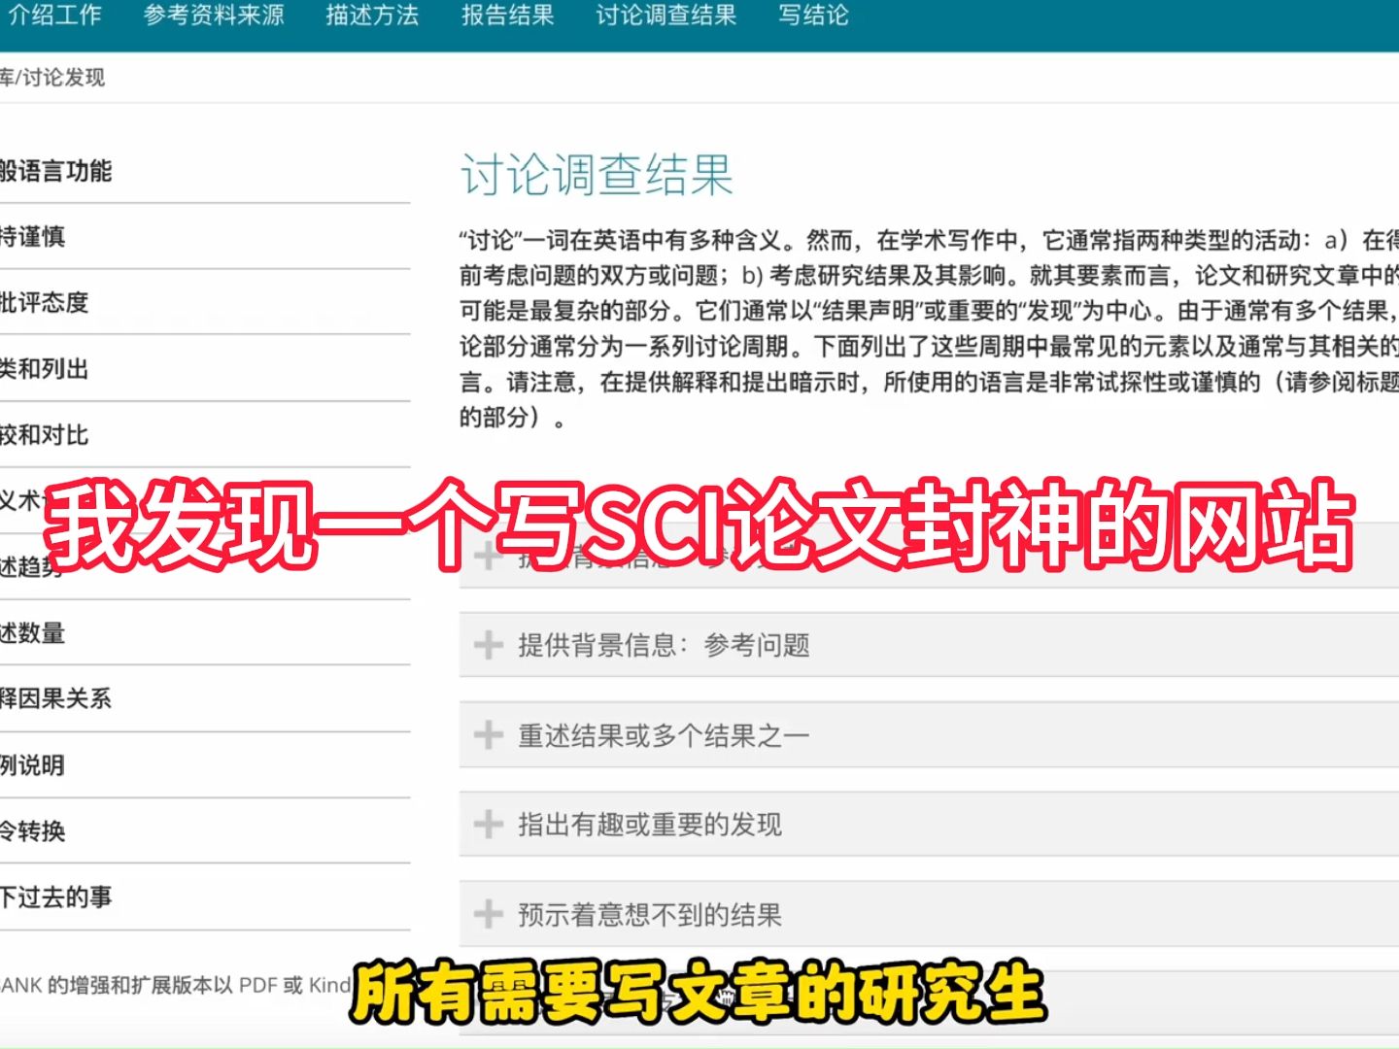
Task: Open sidebar item 持谨慎
Action: (32, 237)
